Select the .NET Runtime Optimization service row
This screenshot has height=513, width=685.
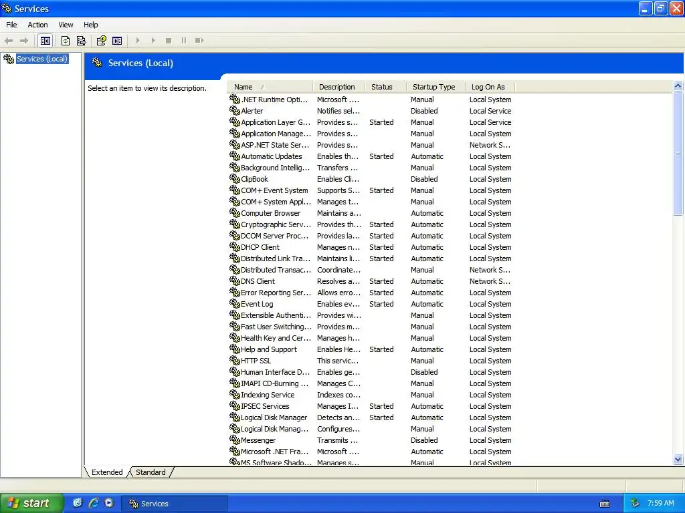point(371,100)
